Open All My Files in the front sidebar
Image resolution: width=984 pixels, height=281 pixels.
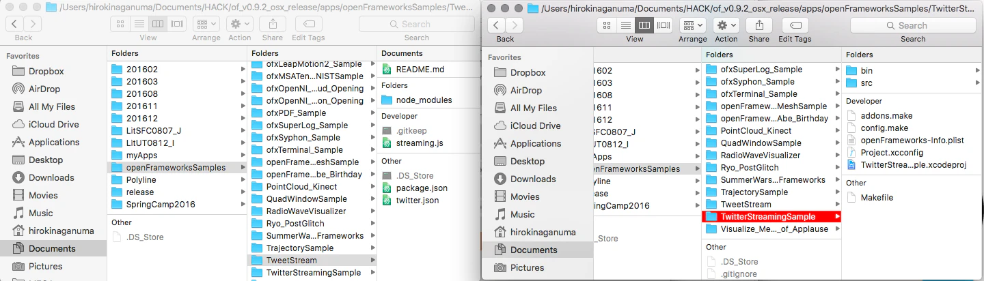click(533, 108)
